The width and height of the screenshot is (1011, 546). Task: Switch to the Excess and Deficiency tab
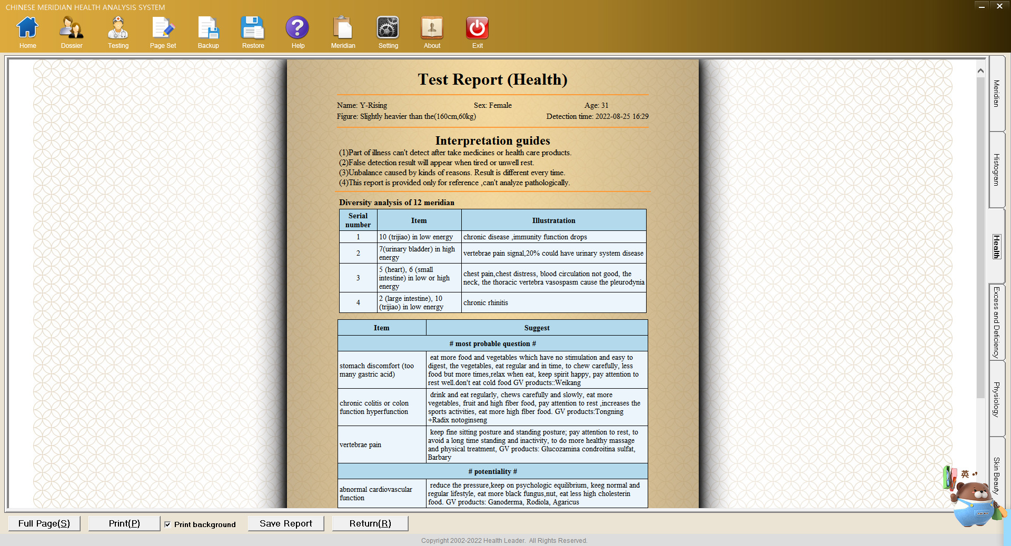(996, 322)
